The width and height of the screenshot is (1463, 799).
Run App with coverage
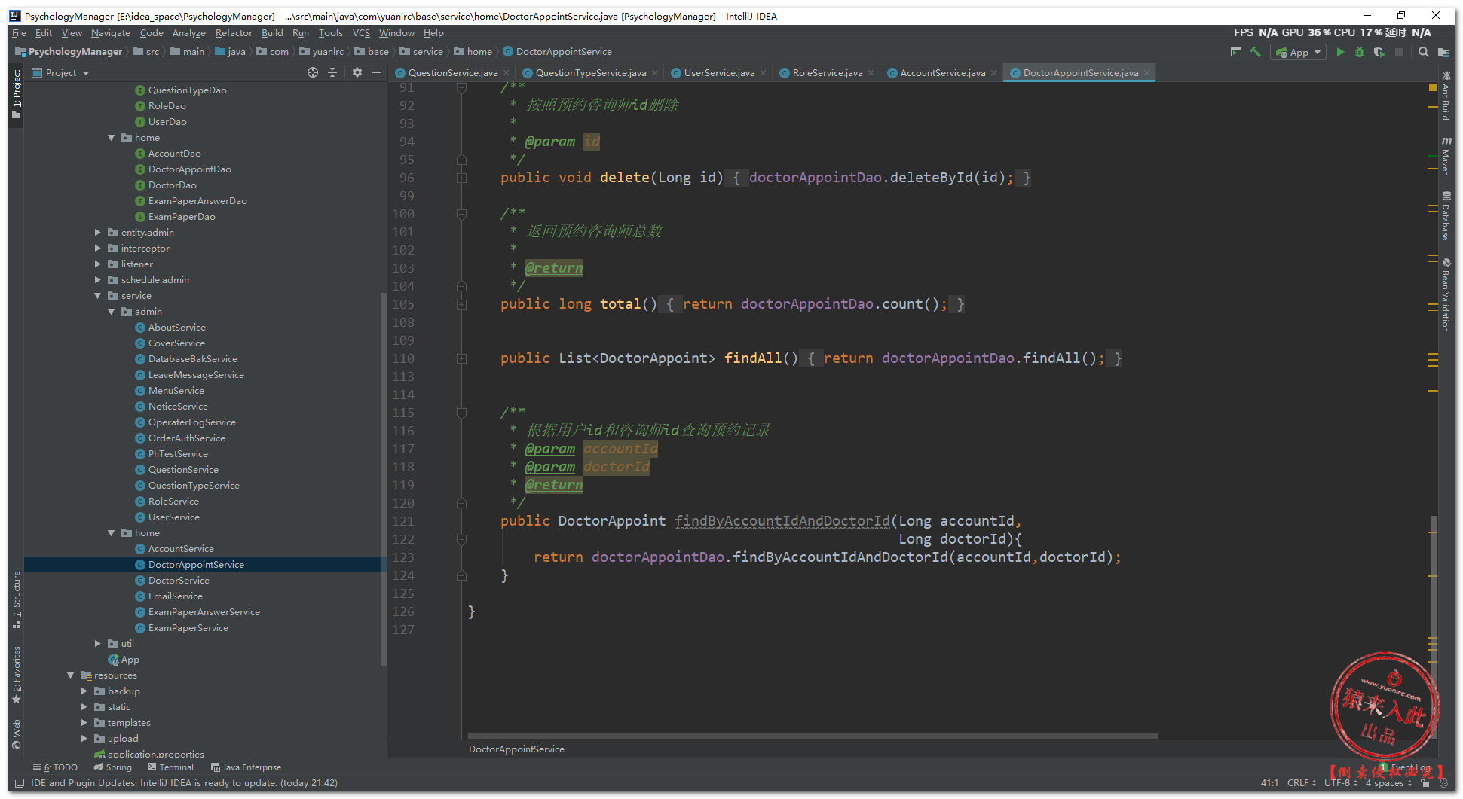pyautogui.click(x=1379, y=52)
